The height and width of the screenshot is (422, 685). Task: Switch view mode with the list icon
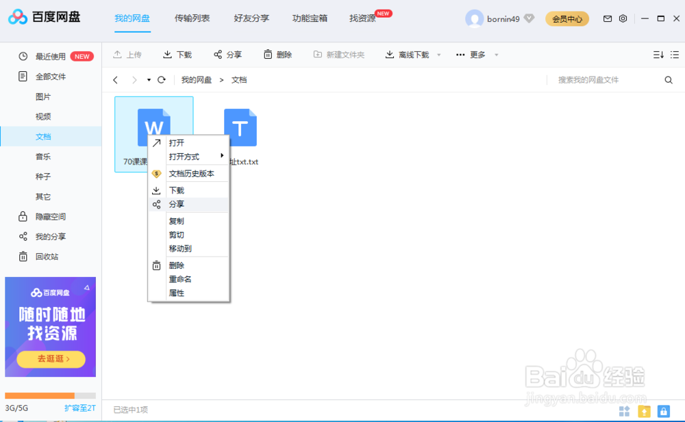[x=673, y=54]
